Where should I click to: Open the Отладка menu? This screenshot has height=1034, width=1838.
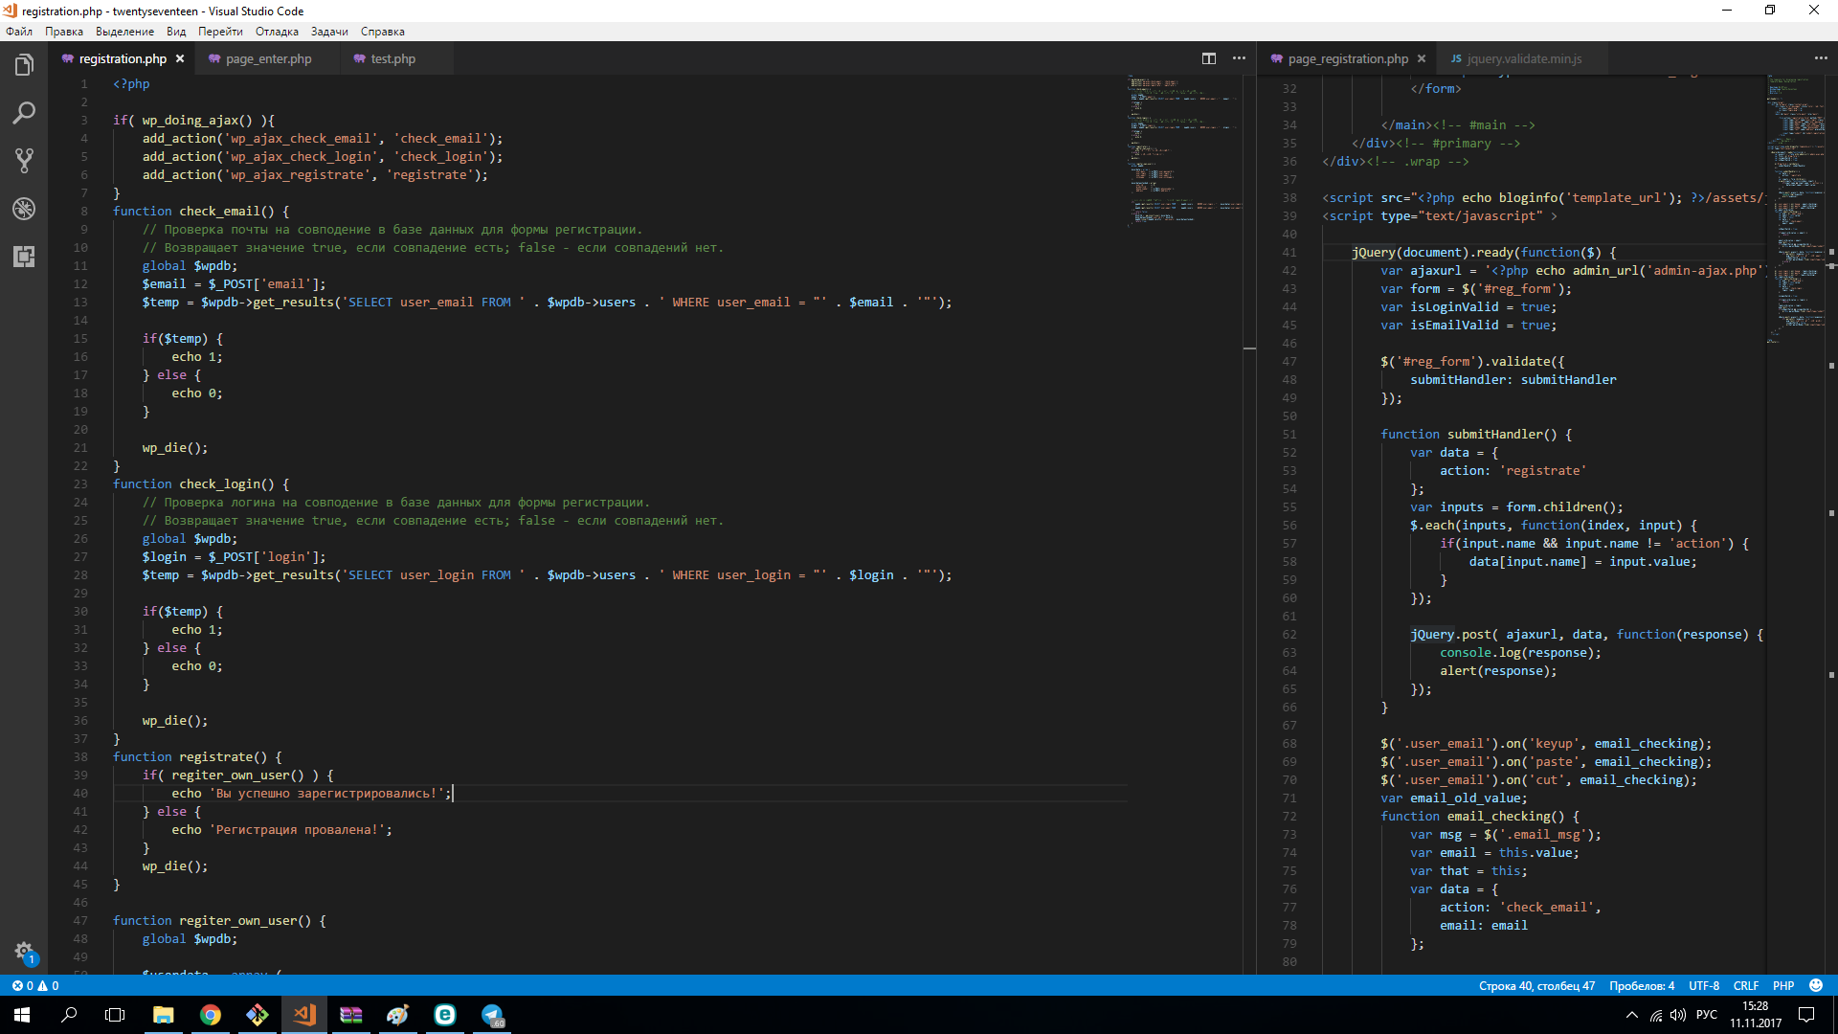277,32
